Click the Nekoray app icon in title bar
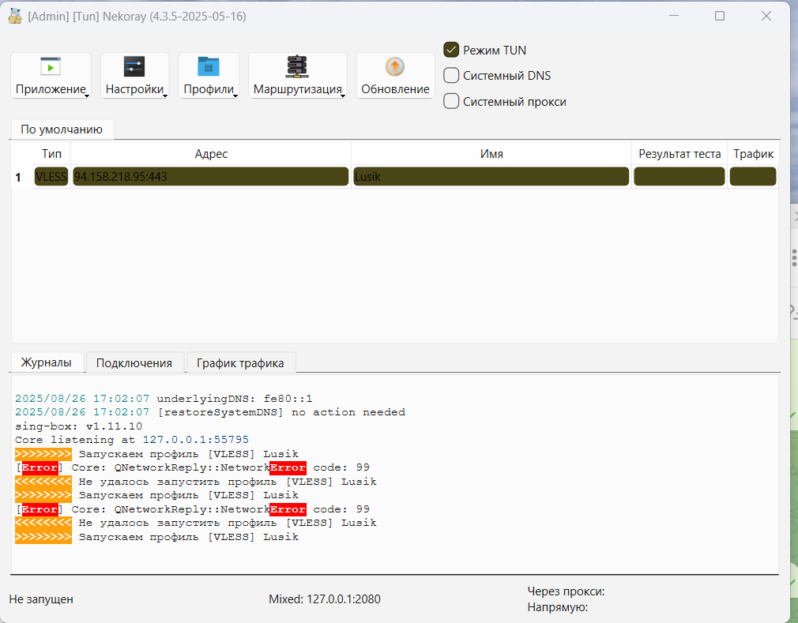 pos(15,17)
